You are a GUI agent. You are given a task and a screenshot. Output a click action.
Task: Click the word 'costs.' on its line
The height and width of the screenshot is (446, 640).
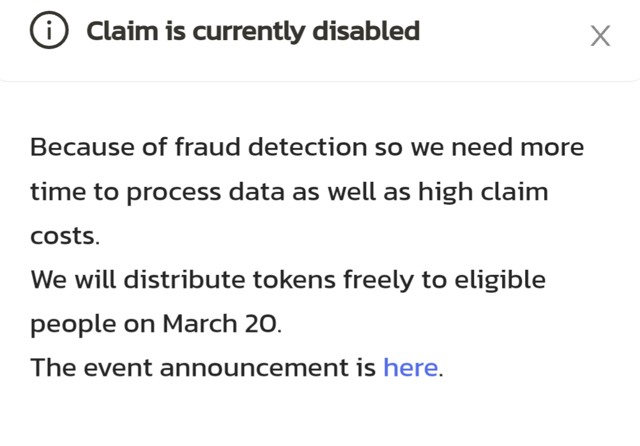[x=65, y=236]
